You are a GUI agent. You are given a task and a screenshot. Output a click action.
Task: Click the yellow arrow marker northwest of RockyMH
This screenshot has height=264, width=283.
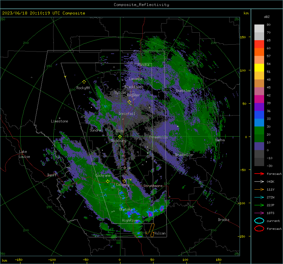[65, 77]
